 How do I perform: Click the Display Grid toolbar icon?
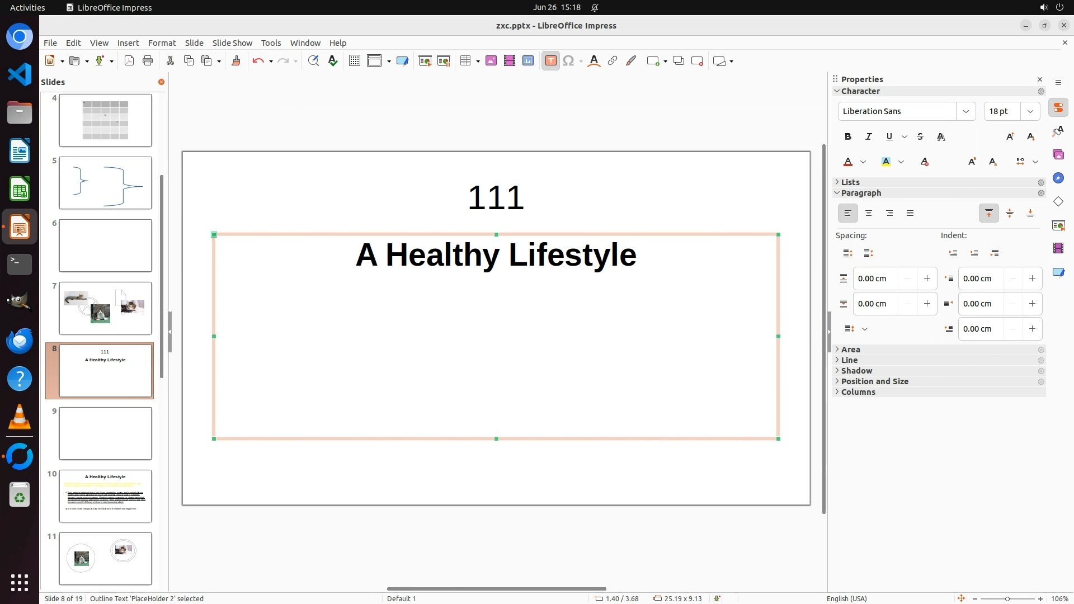[x=354, y=61]
